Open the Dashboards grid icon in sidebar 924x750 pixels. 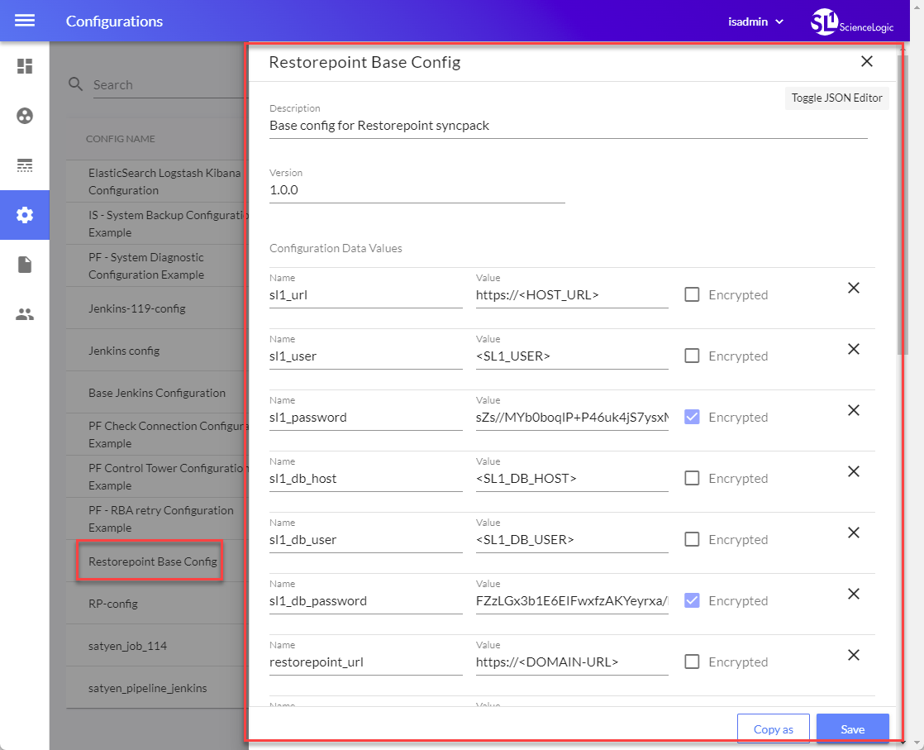pyautogui.click(x=25, y=67)
